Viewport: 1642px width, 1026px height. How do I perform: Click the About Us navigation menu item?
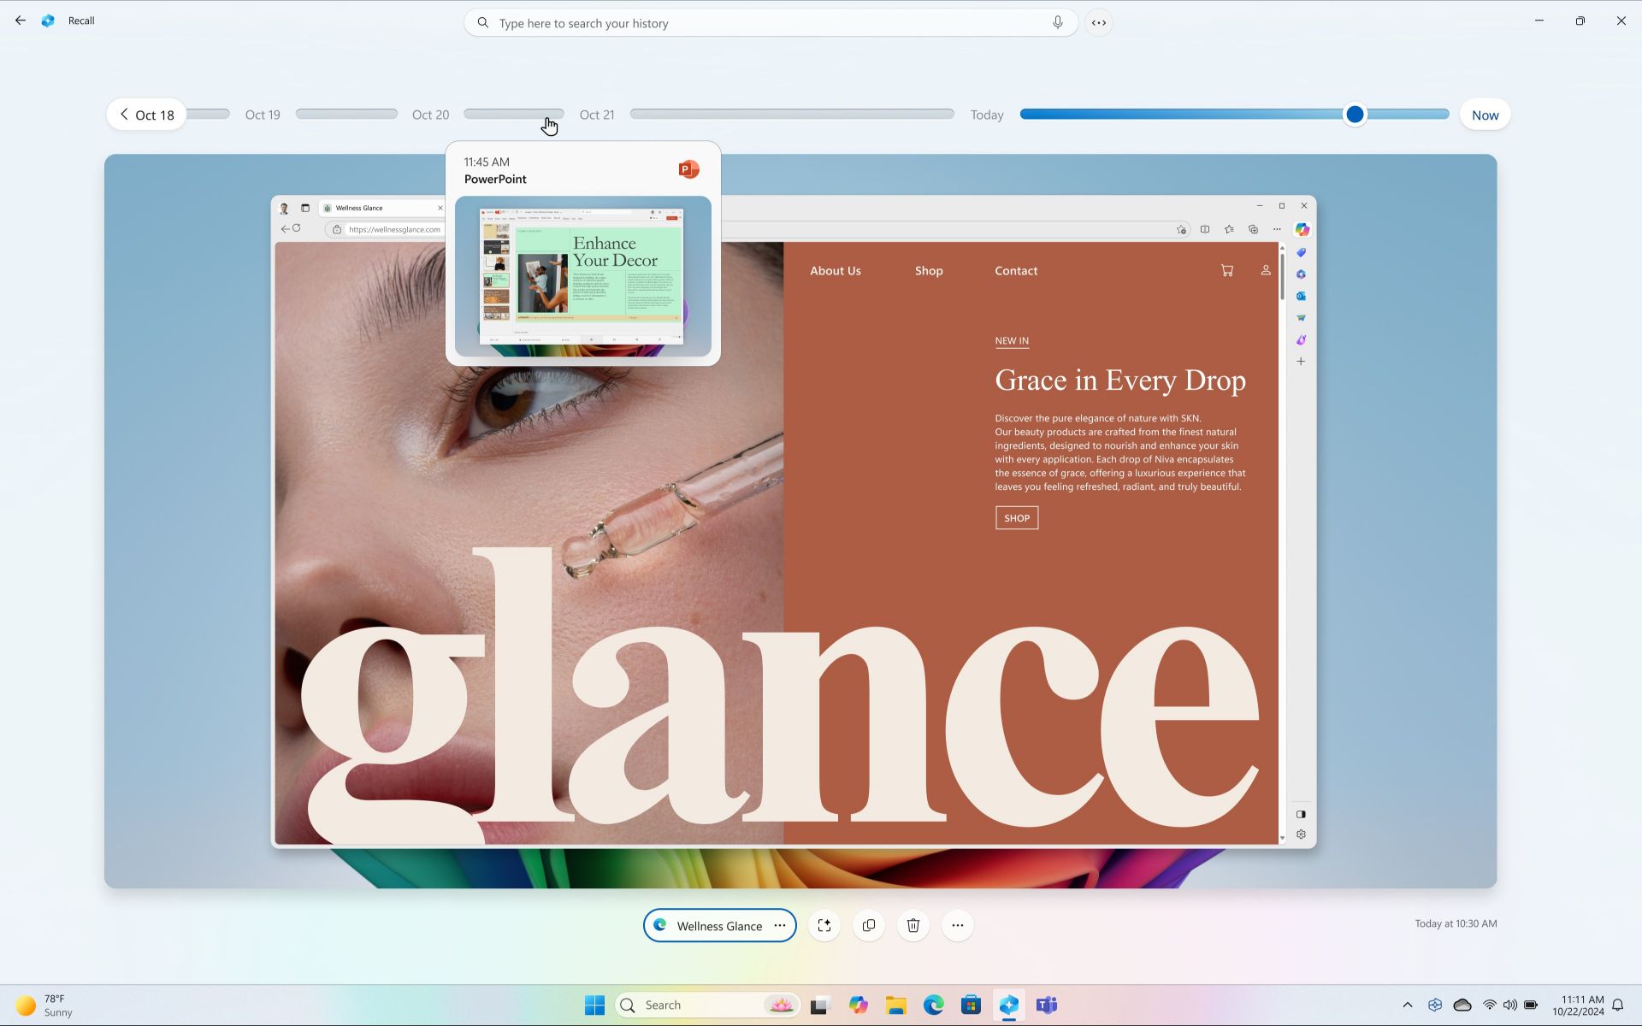[x=835, y=271]
